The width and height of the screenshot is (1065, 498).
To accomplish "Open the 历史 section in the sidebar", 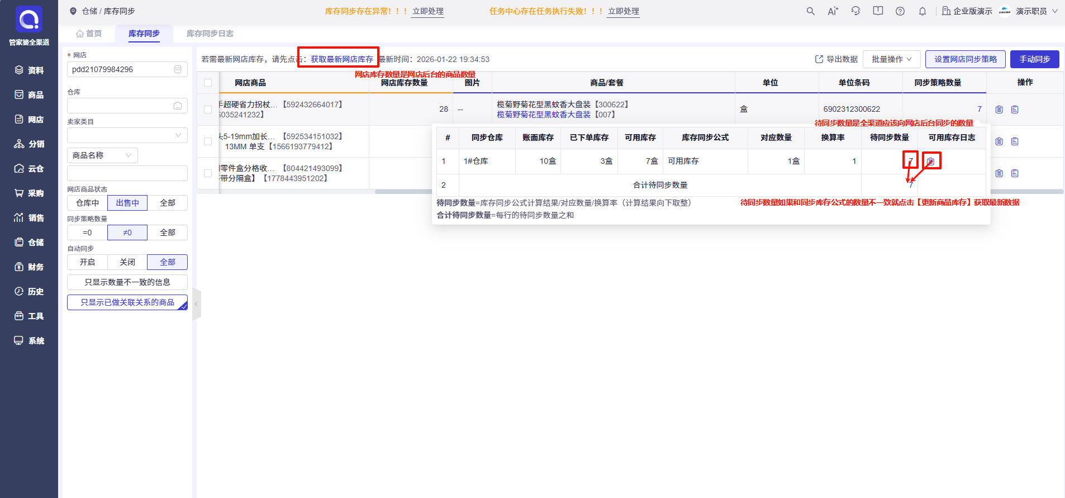I will [29, 292].
